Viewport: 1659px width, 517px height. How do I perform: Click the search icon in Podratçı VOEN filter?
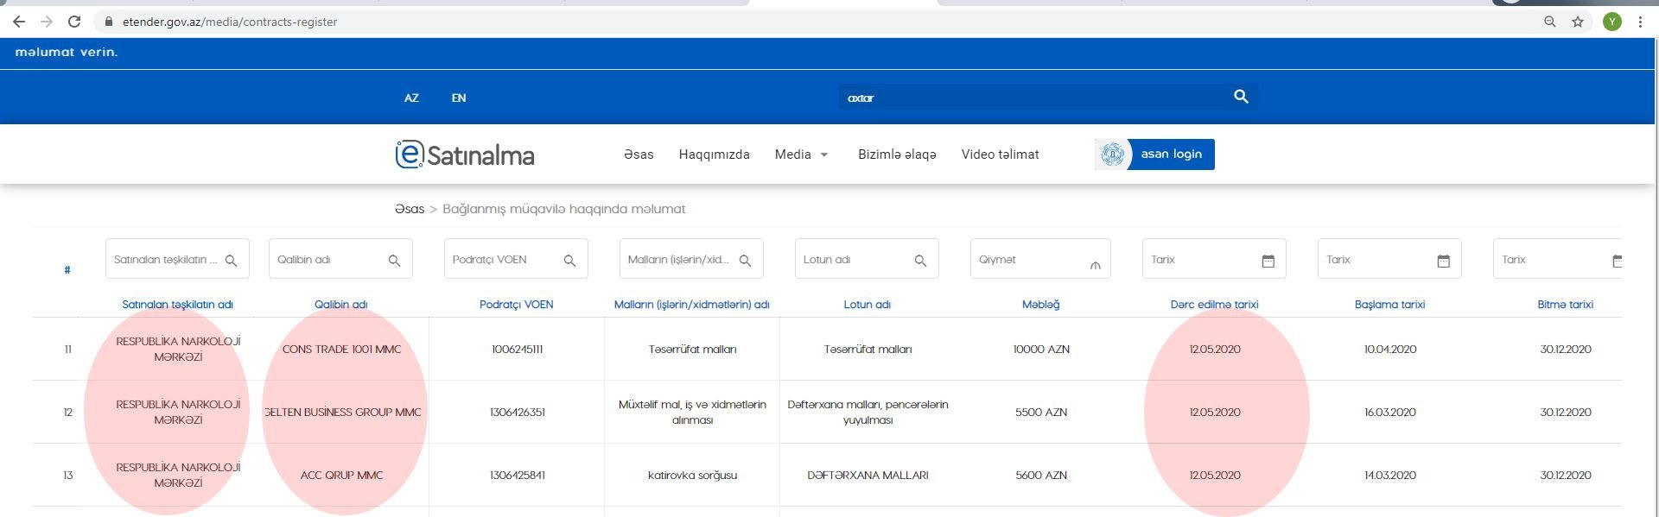[x=569, y=261]
